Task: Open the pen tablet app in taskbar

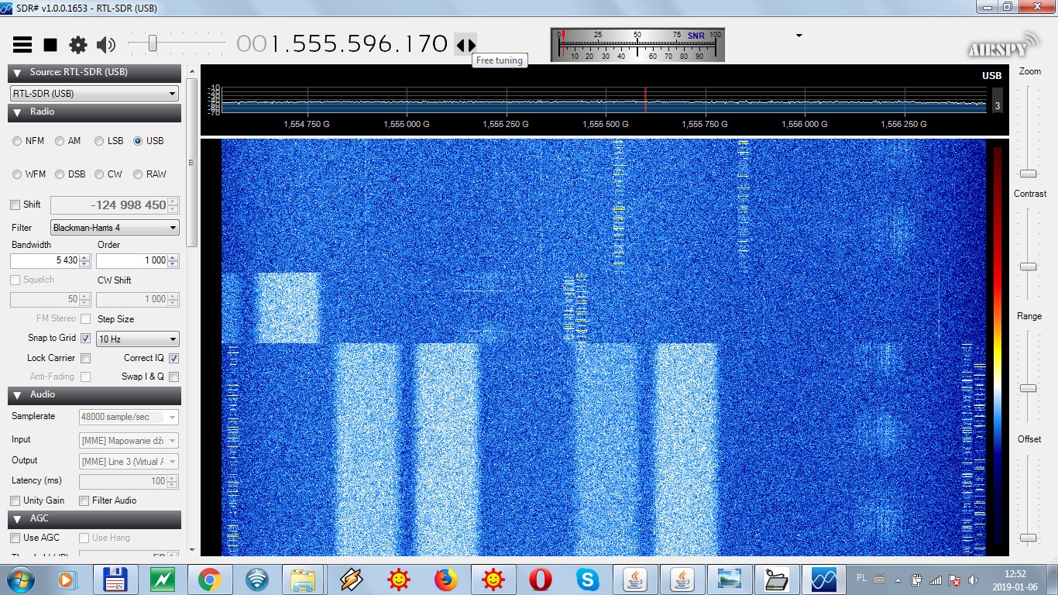Action: [x=776, y=579]
